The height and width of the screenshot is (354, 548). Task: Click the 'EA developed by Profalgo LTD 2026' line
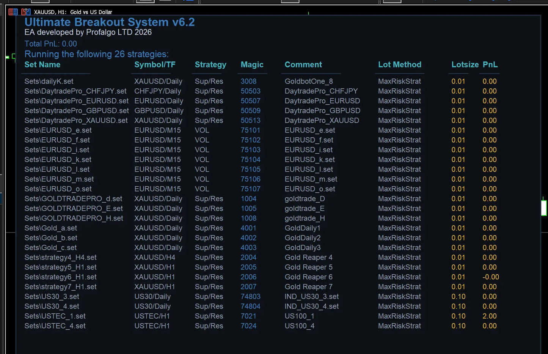click(x=88, y=32)
